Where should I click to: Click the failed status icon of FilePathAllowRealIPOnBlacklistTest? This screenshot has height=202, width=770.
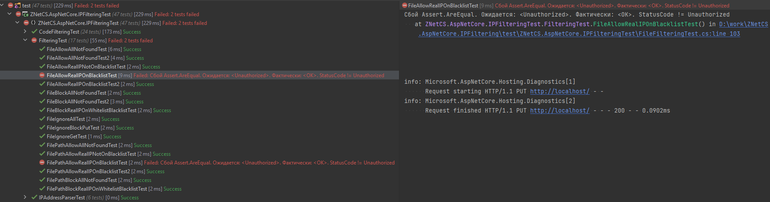pos(42,162)
